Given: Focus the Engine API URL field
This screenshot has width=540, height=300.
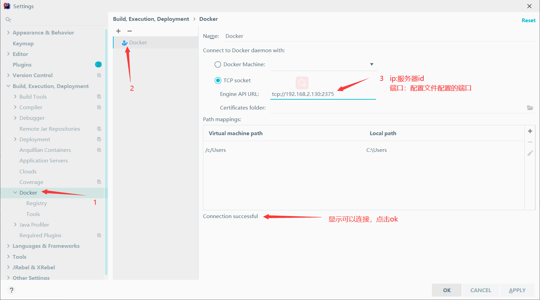Looking at the screenshot, I should pyautogui.click(x=323, y=94).
